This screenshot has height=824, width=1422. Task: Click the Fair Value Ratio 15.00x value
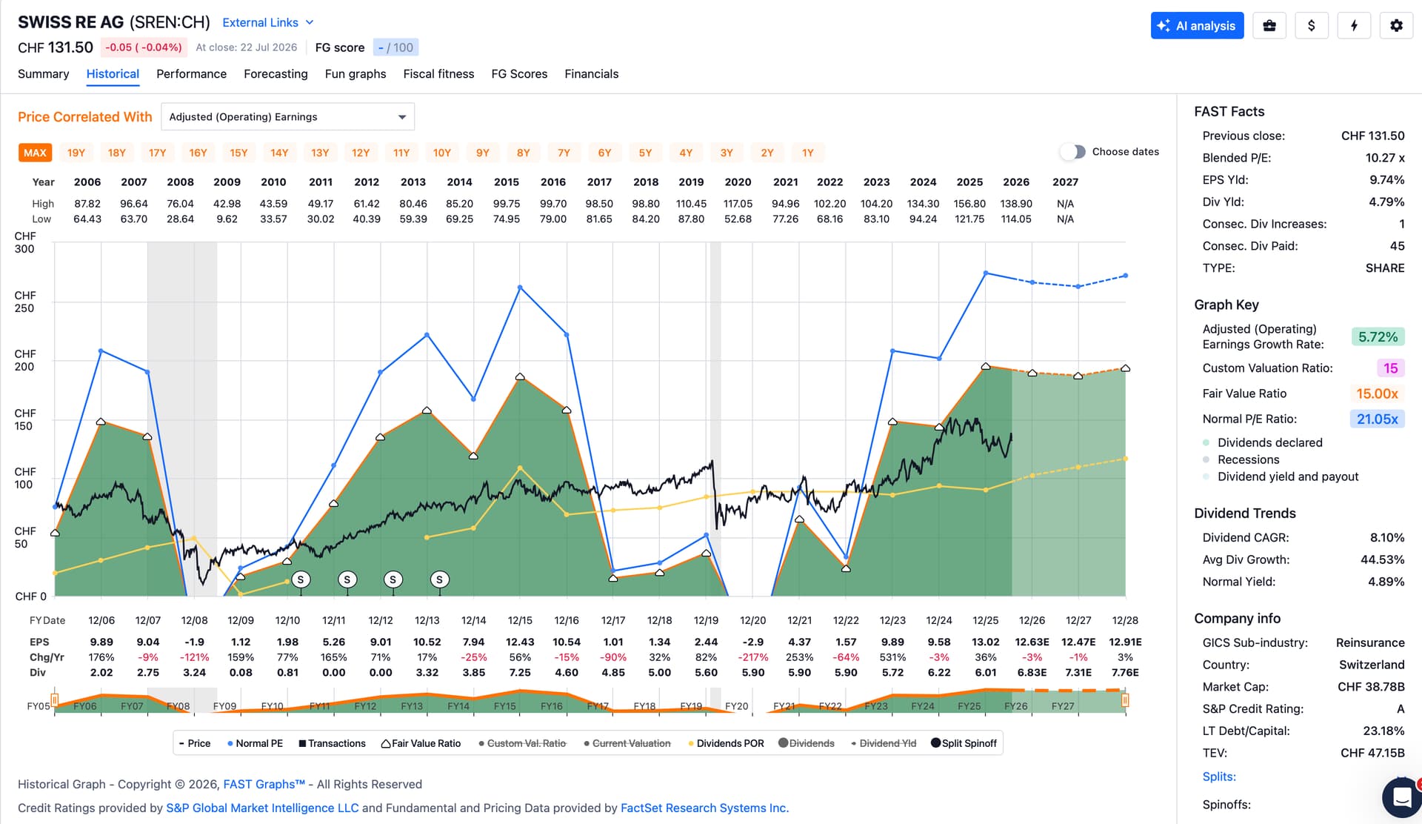coord(1377,394)
